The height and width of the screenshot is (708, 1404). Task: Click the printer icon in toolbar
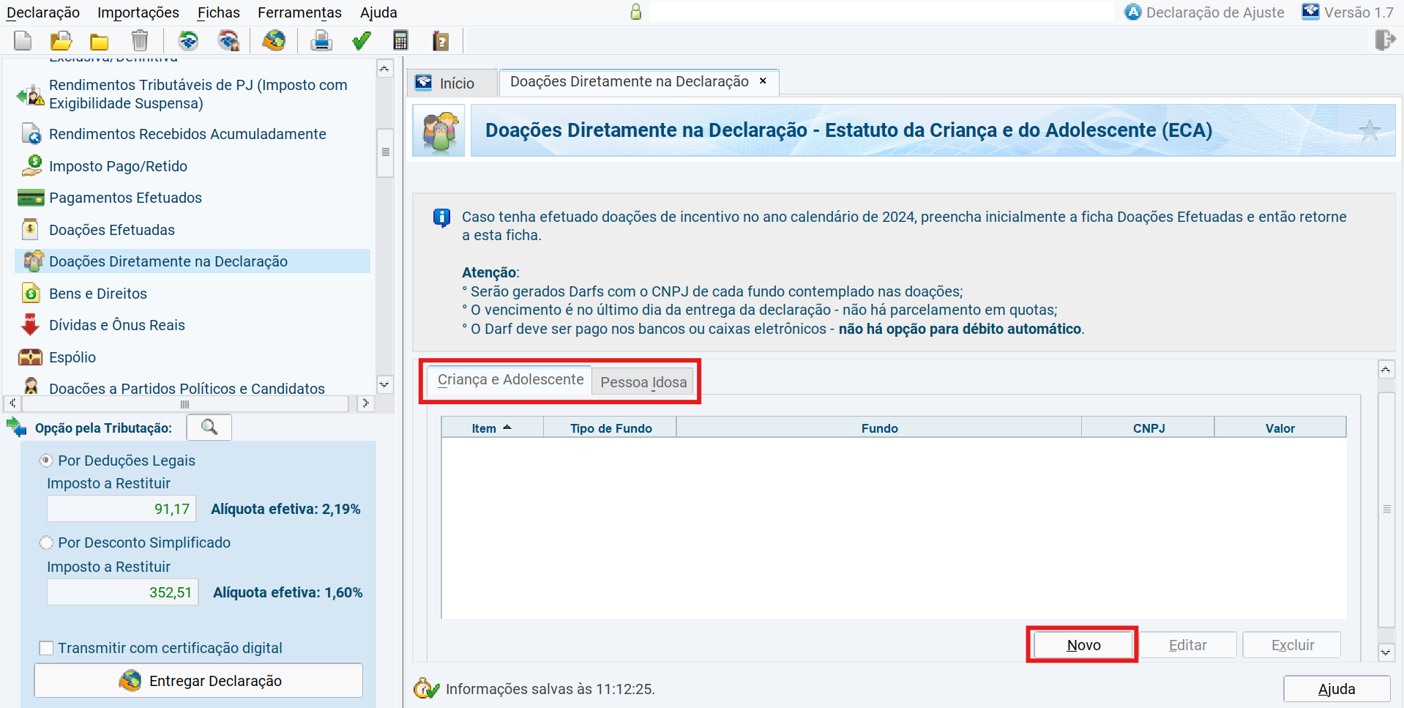pos(321,41)
